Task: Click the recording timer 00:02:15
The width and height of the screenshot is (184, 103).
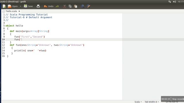Action: click(x=166, y=99)
